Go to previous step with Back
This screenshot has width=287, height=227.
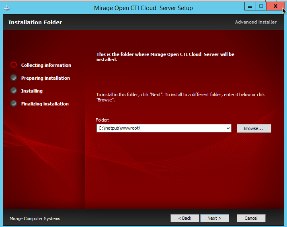pos(184,218)
